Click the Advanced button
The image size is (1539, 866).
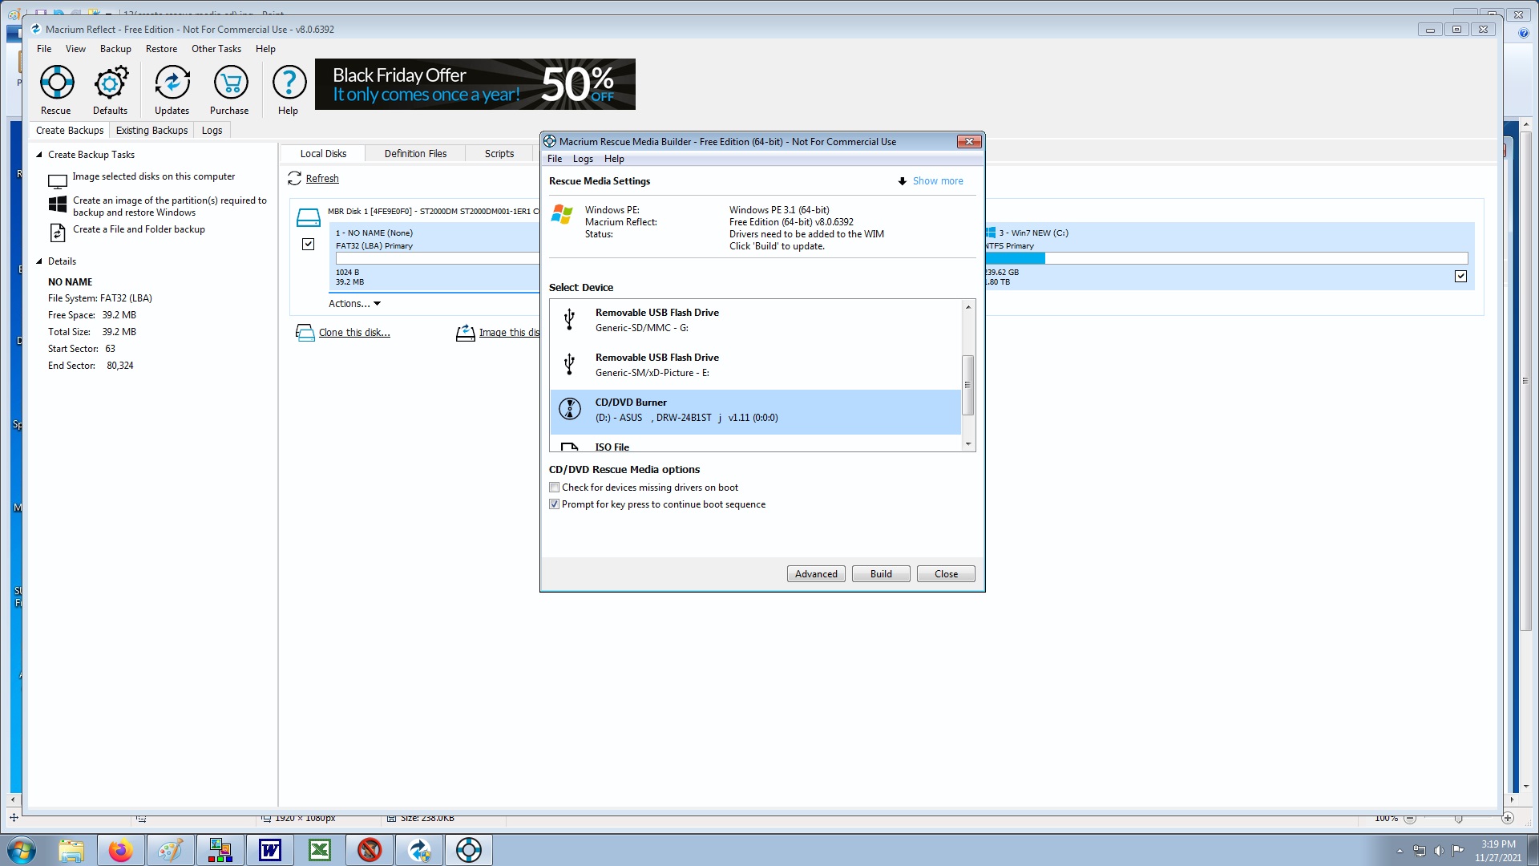[816, 574]
